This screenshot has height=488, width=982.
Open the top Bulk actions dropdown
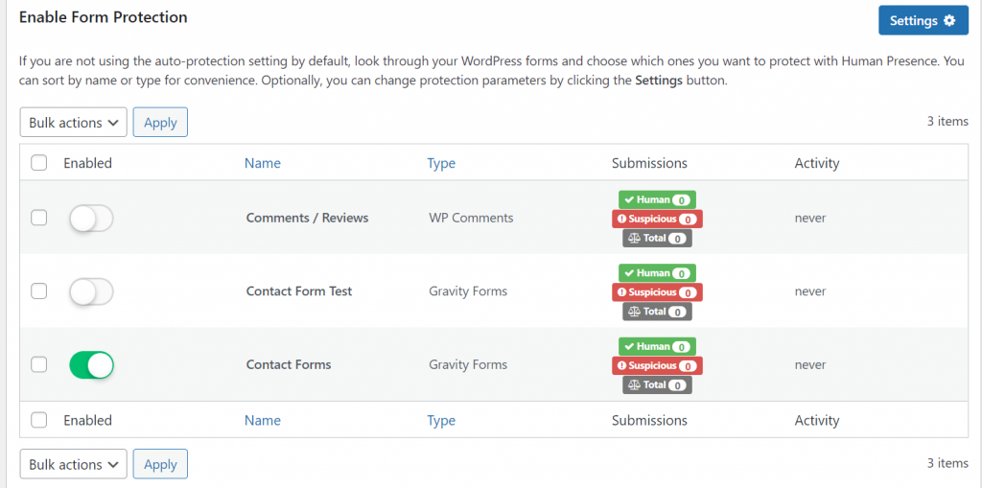[73, 122]
